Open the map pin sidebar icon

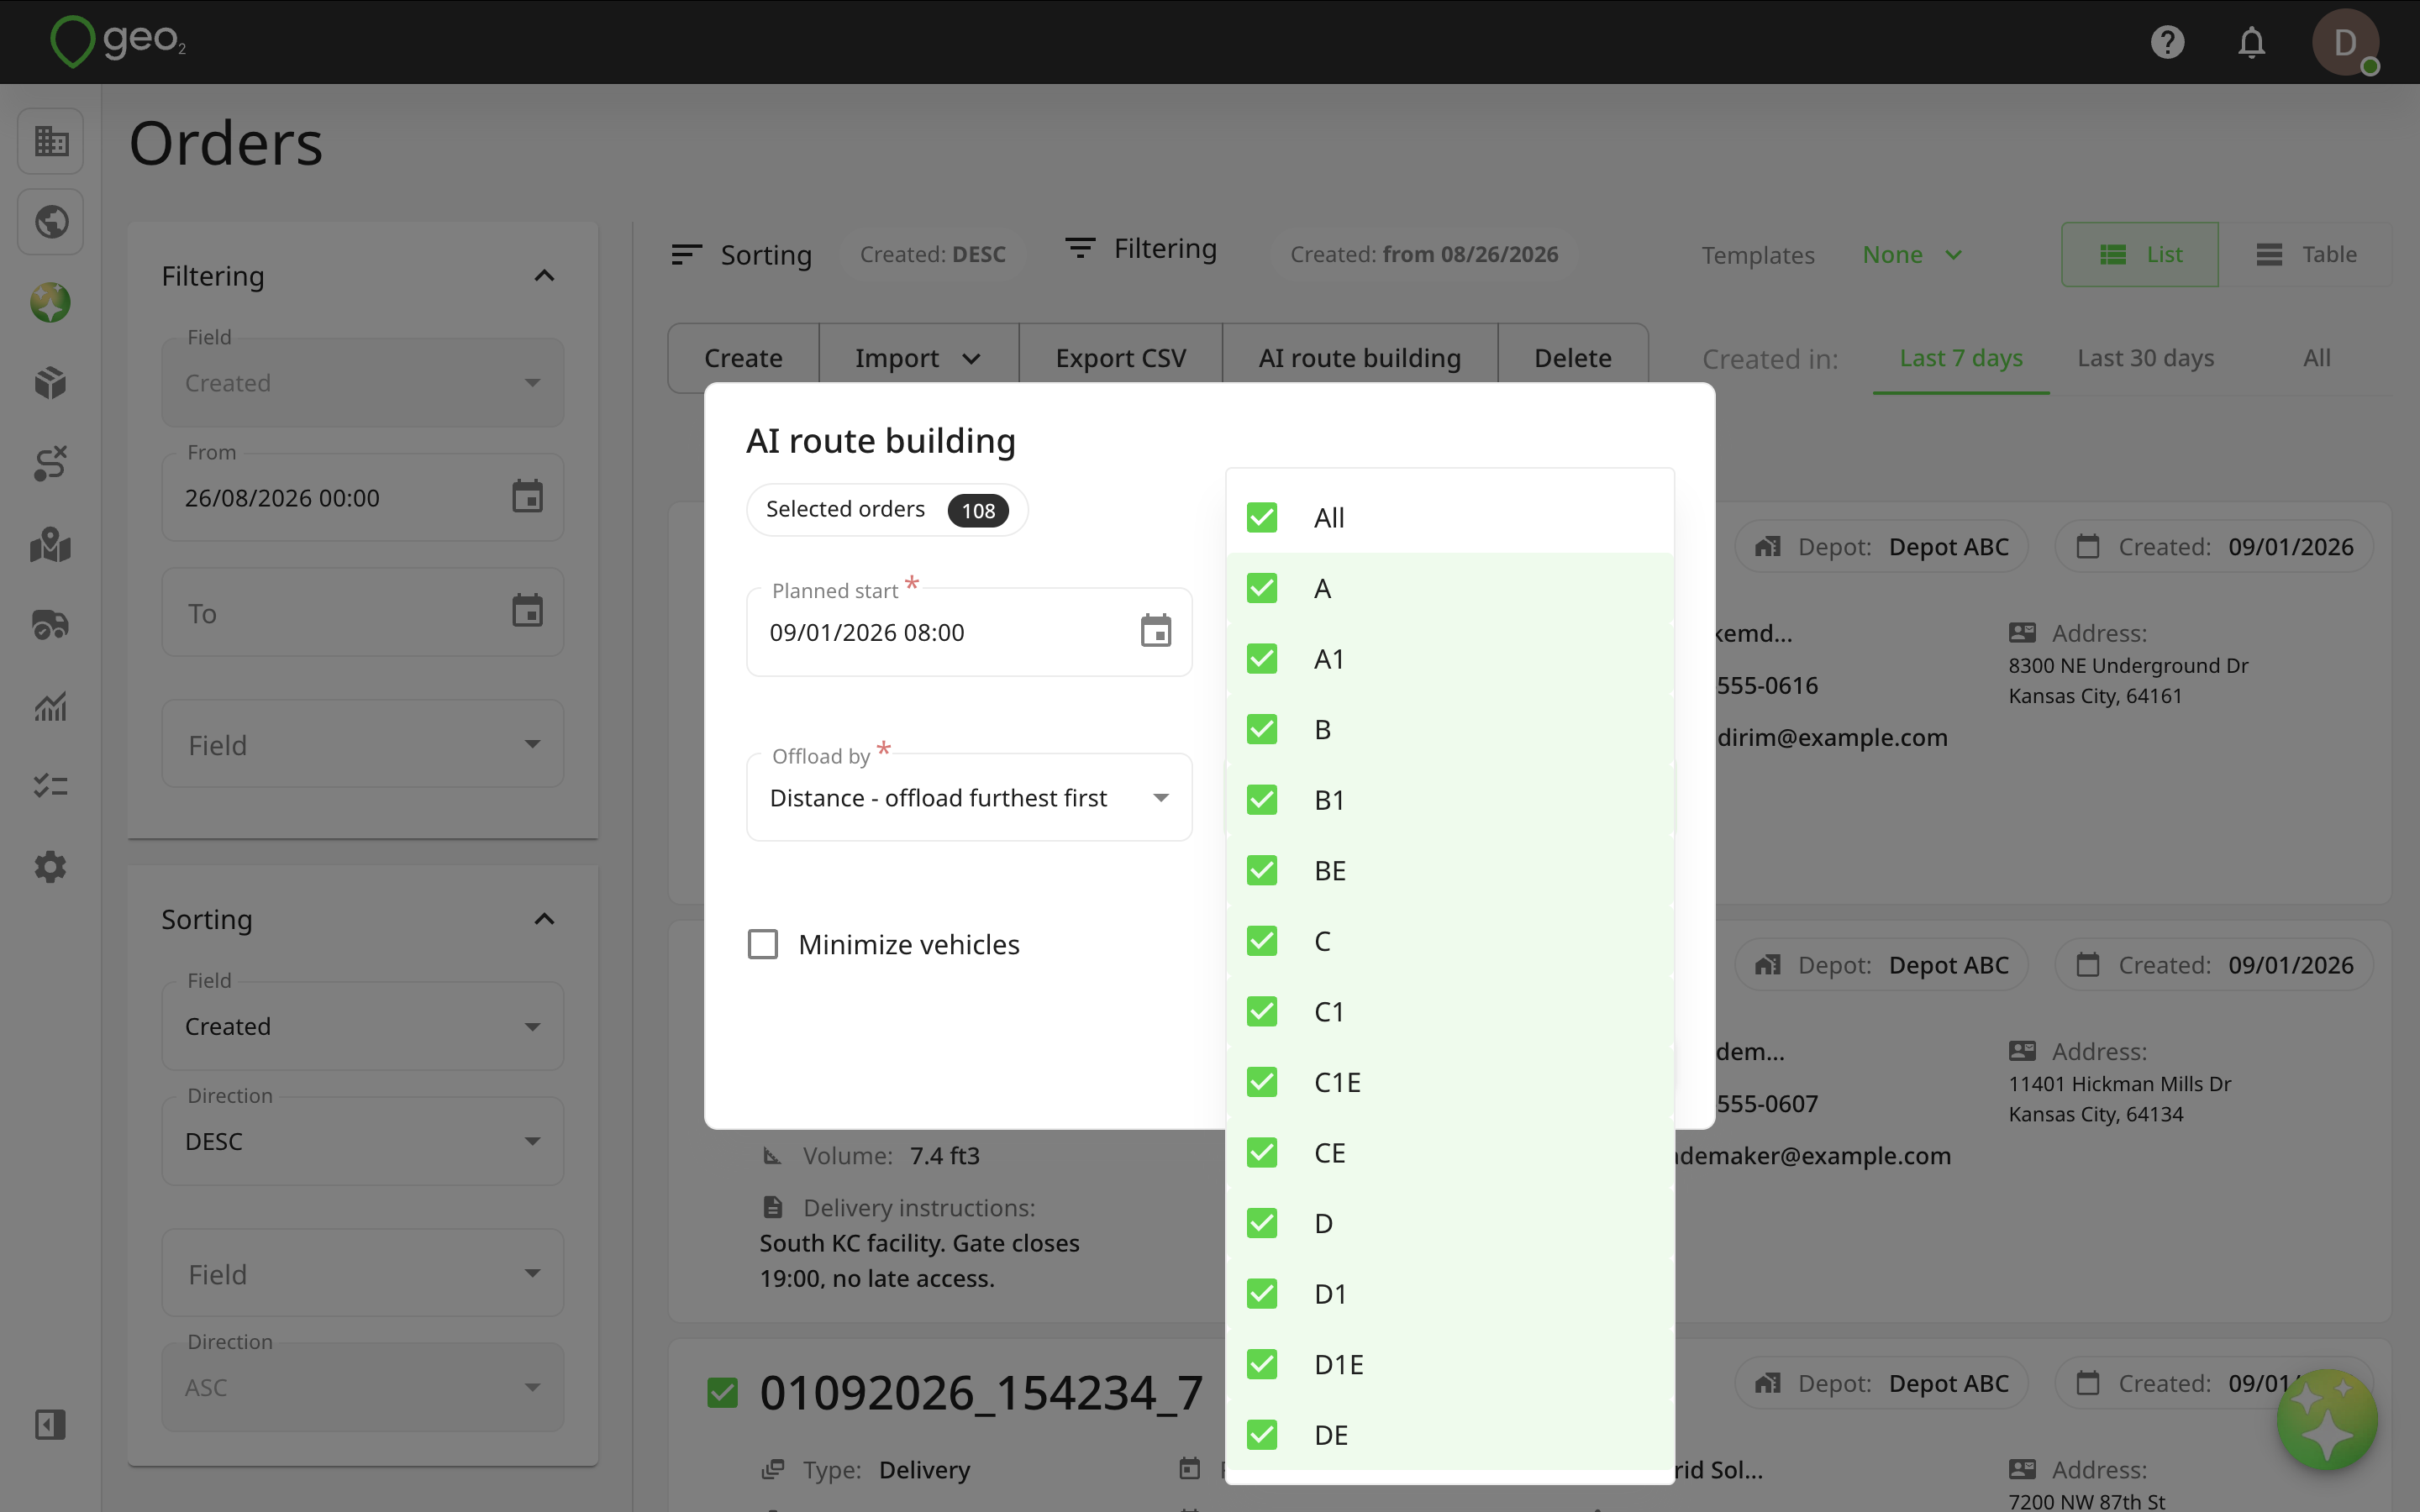(x=50, y=545)
